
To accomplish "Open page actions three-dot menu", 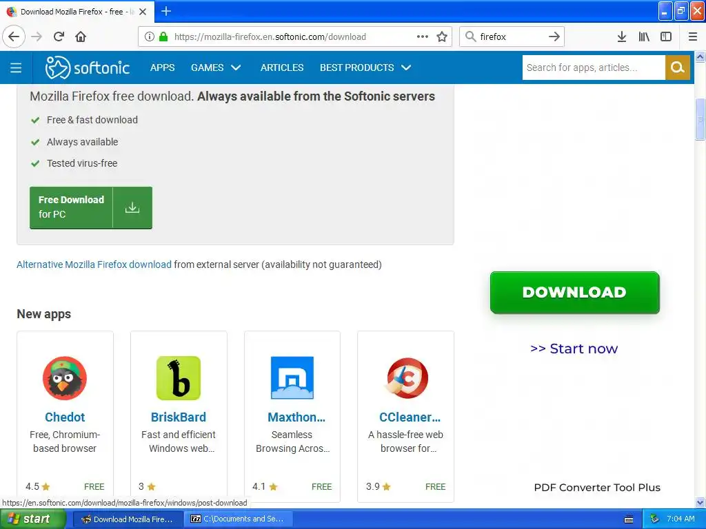I will [x=423, y=37].
